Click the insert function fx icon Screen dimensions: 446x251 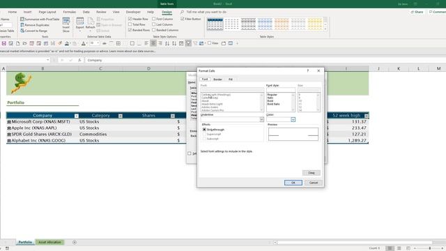click(x=79, y=61)
